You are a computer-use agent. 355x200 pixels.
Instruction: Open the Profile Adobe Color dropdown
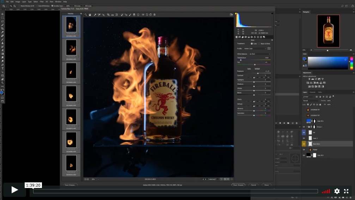(255, 48)
